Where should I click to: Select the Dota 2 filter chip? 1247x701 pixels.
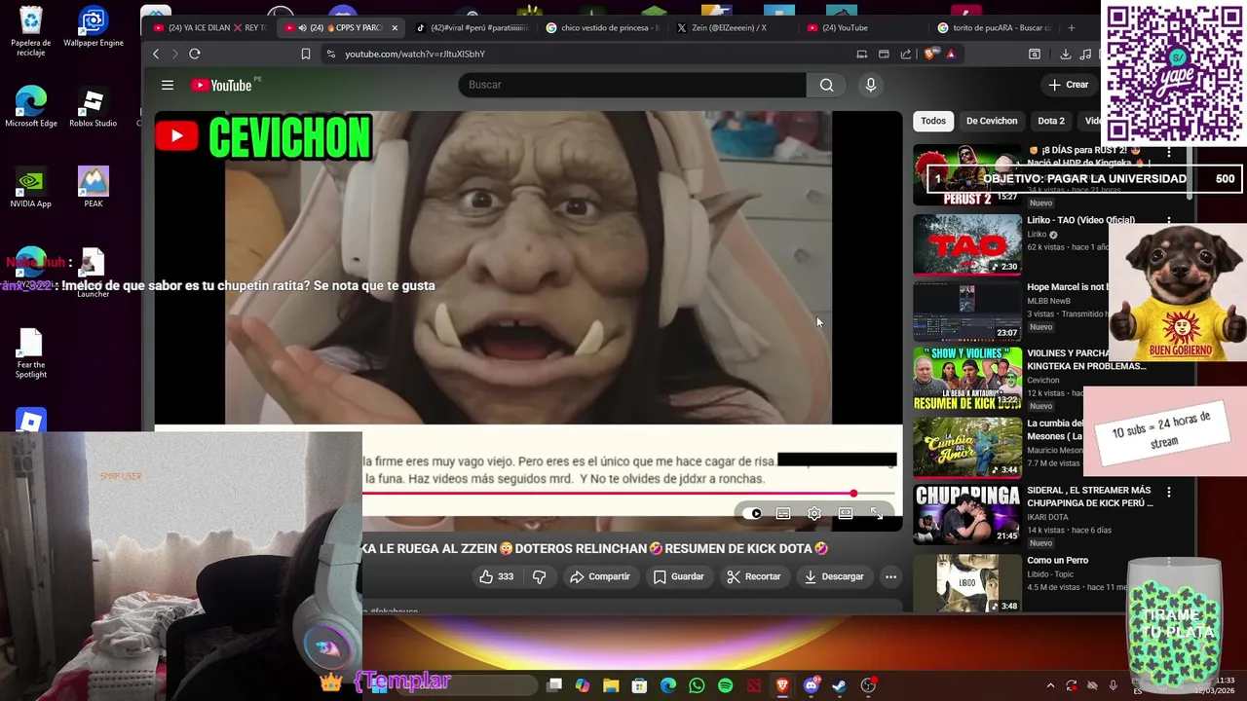[x=1051, y=121]
